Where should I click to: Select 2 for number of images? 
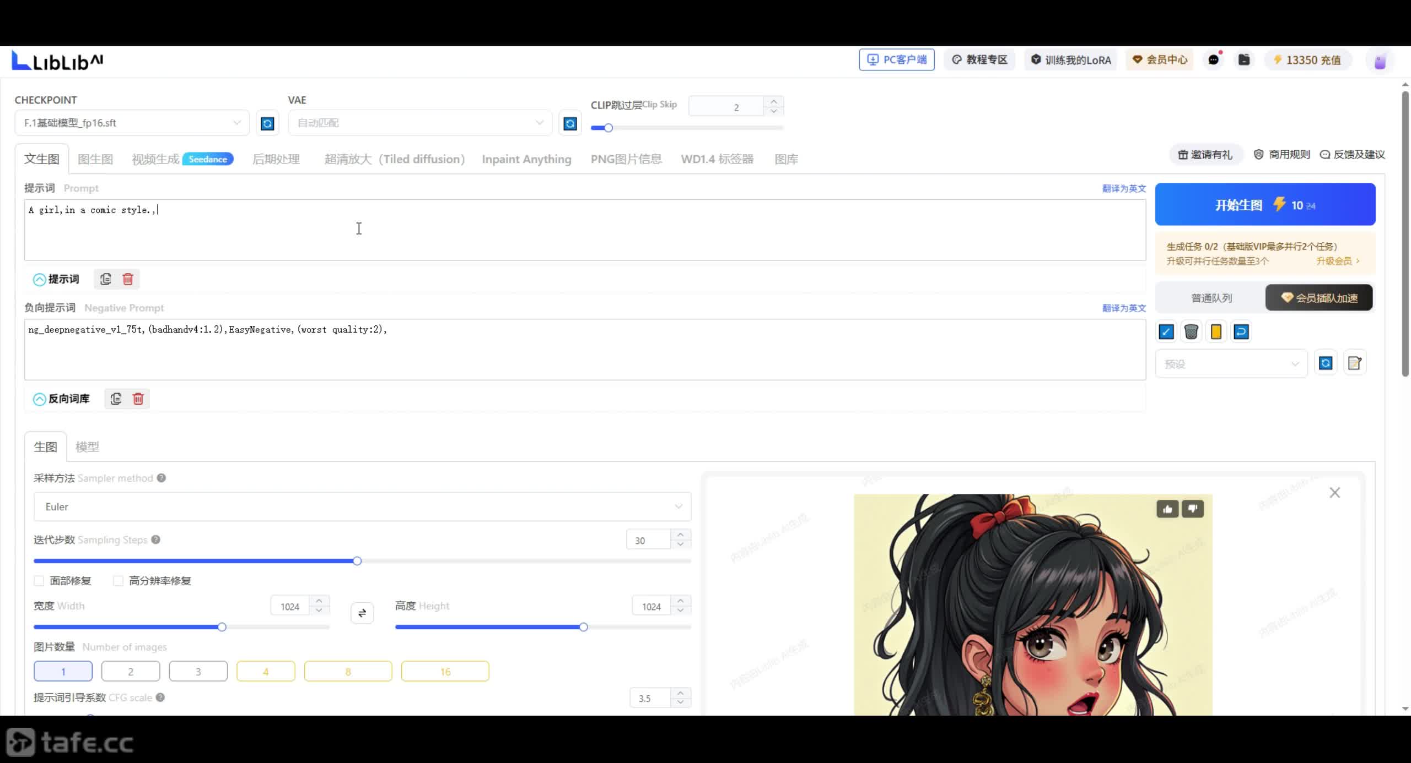pos(131,672)
